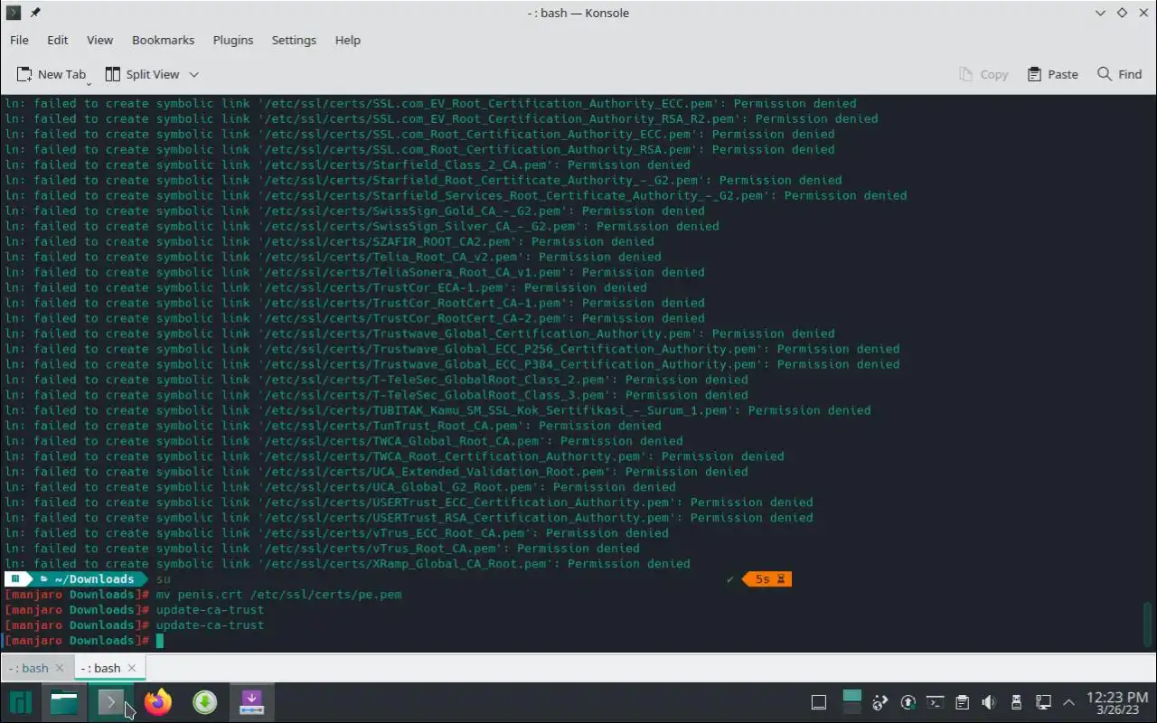The image size is (1157, 723).
Task: Click the Paste toolbar button
Action: point(1053,74)
